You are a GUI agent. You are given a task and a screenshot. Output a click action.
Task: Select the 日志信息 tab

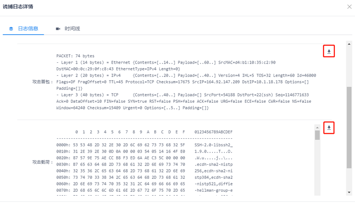tap(28, 28)
